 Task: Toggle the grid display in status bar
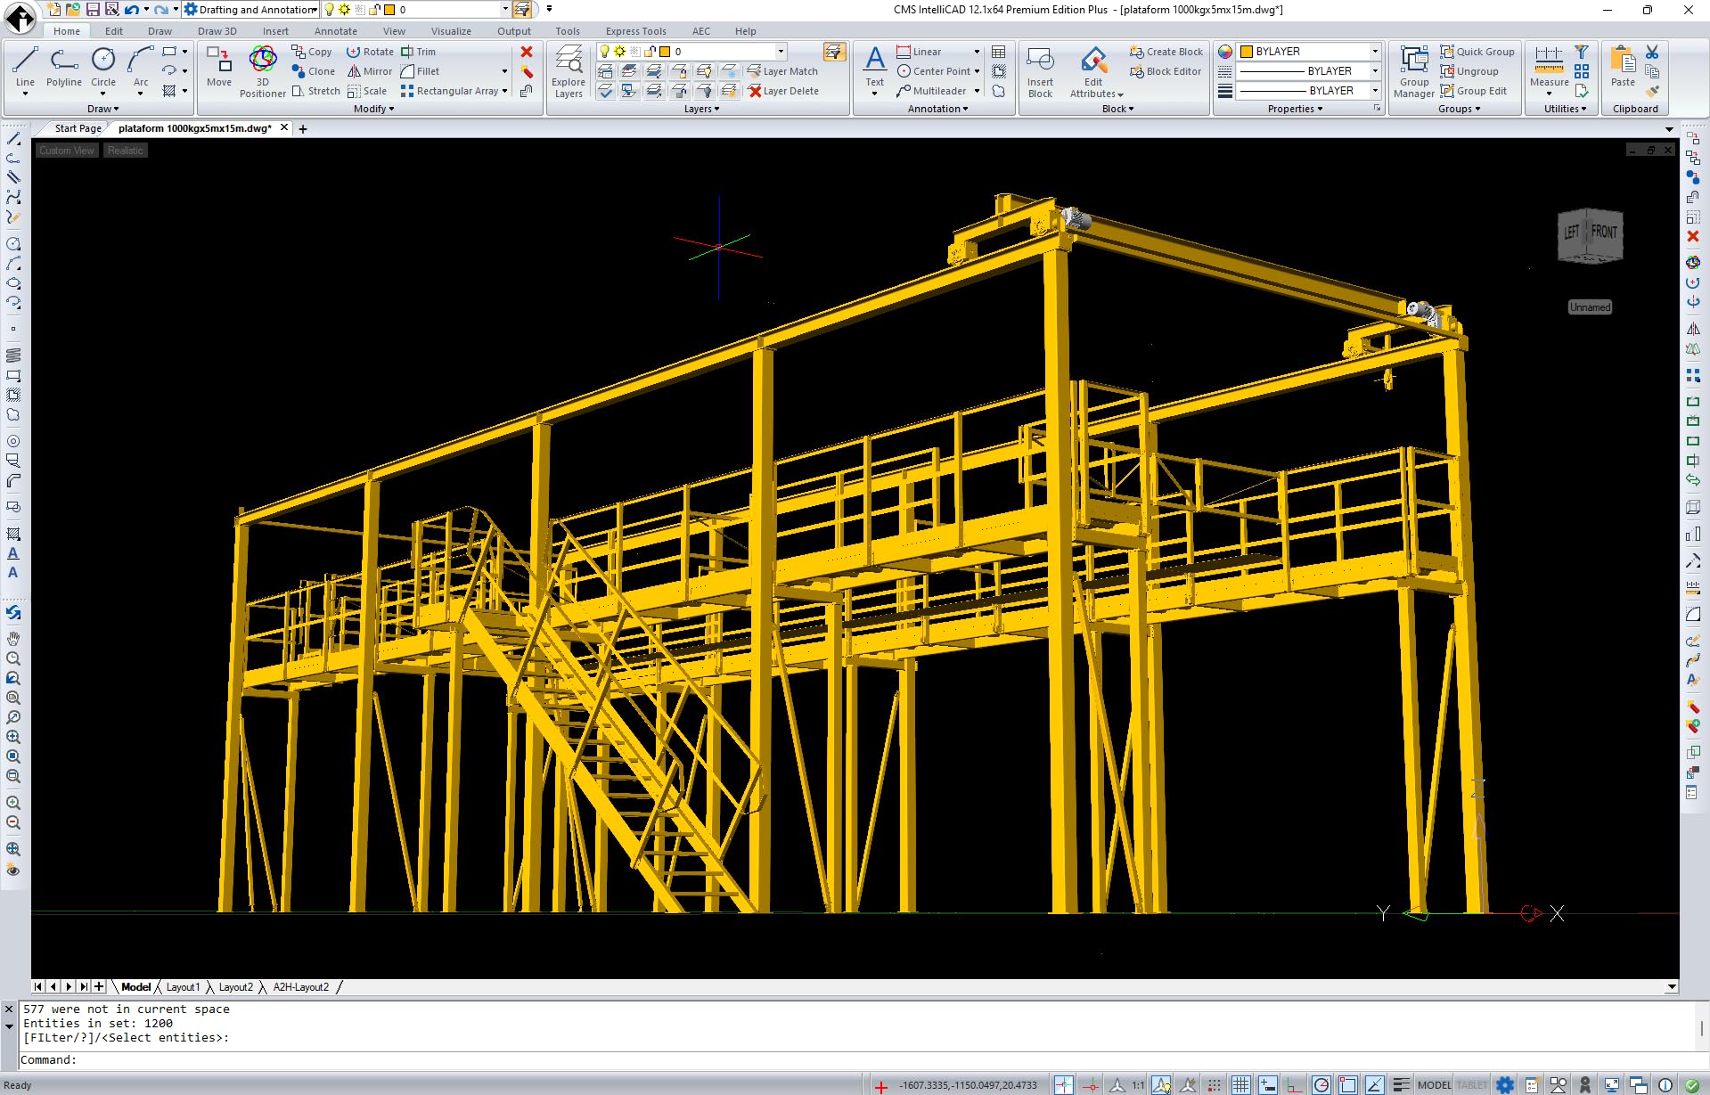tap(1240, 1084)
